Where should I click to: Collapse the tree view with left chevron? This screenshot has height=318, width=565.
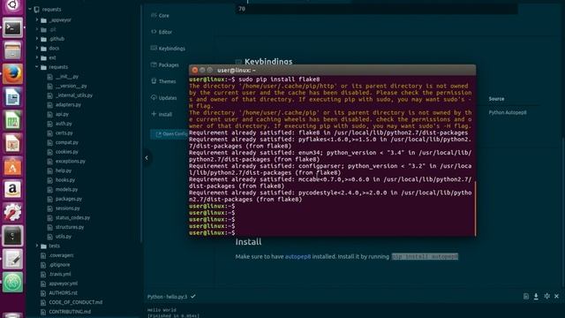coord(147,157)
